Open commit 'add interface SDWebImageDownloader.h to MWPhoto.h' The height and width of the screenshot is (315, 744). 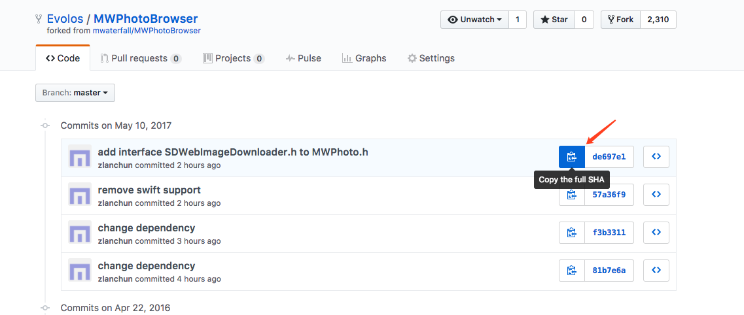pos(233,152)
